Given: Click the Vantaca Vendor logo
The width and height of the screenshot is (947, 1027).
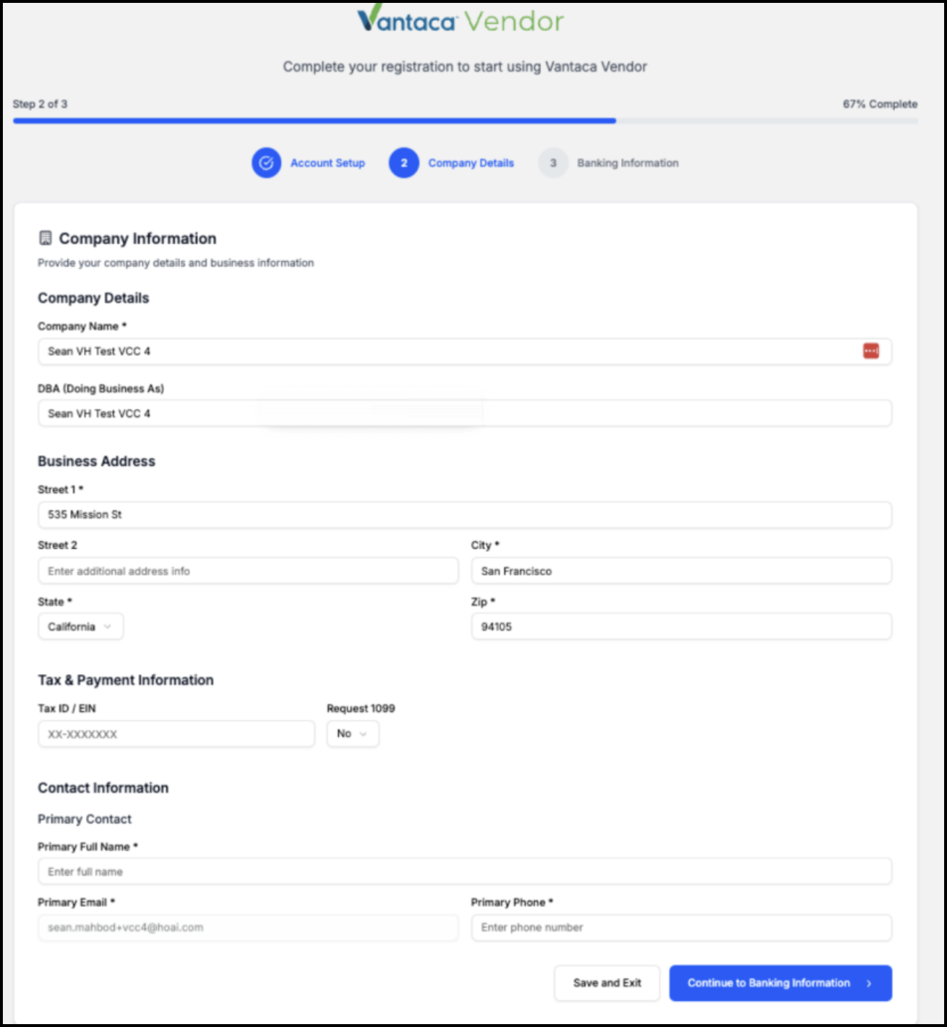Looking at the screenshot, I should pos(460,20).
